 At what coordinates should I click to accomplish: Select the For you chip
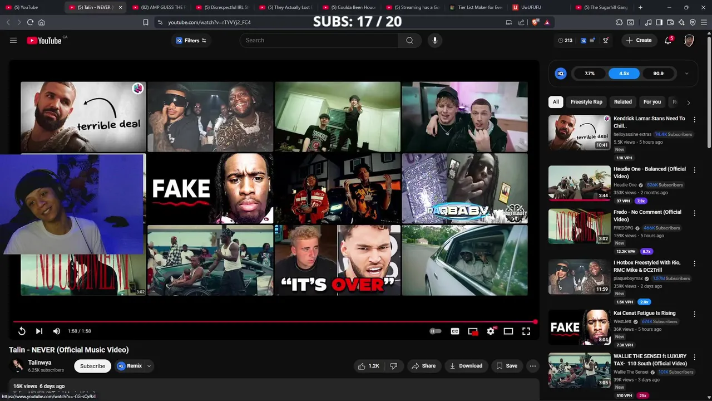click(x=652, y=102)
